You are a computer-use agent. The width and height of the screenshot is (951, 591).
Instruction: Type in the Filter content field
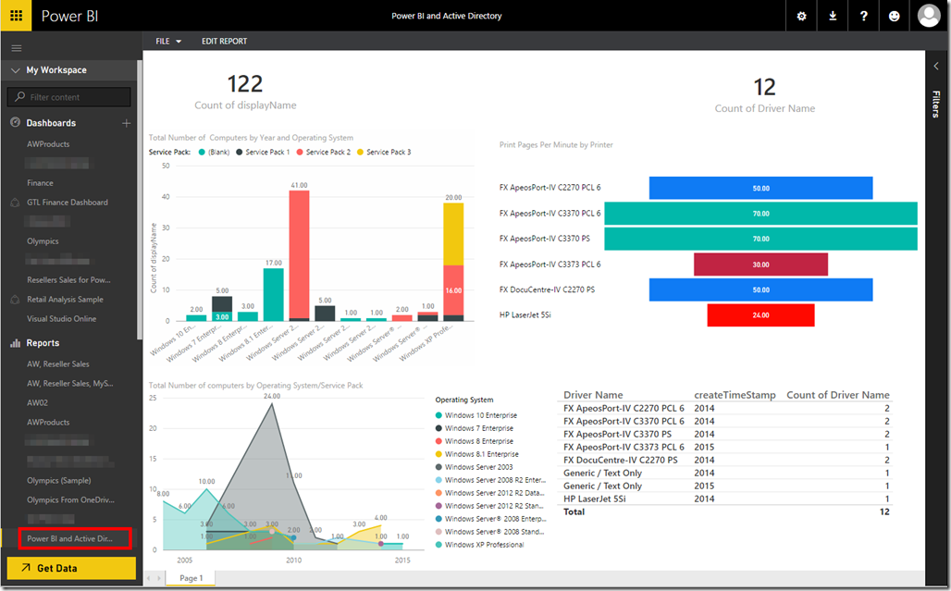coord(69,97)
